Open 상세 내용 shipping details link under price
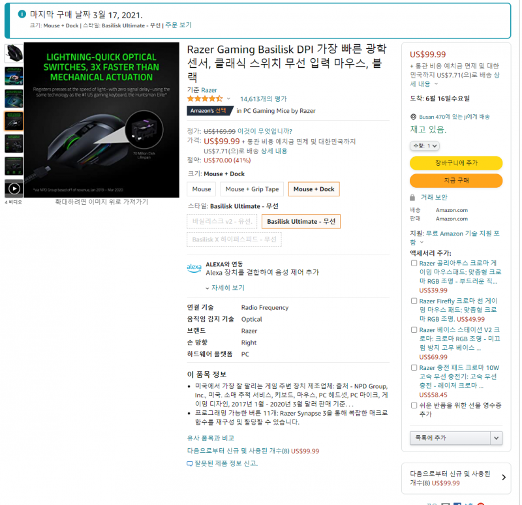This screenshot has width=522, height=505. 274,151
